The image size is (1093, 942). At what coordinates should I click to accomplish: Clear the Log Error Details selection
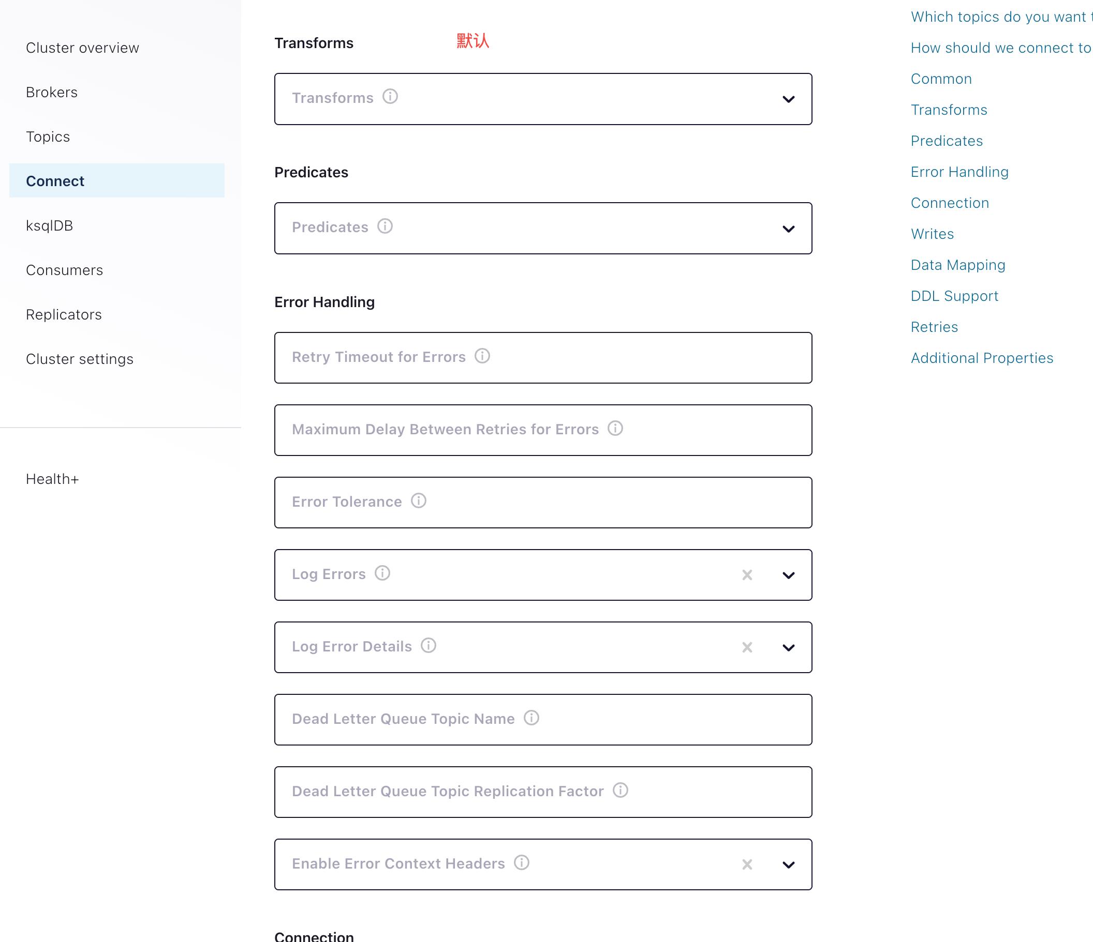pyautogui.click(x=747, y=647)
